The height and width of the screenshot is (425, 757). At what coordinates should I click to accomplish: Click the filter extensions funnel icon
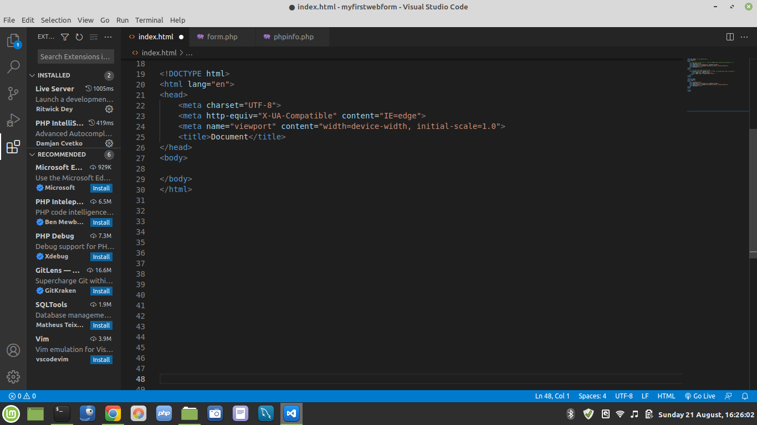[x=65, y=37]
